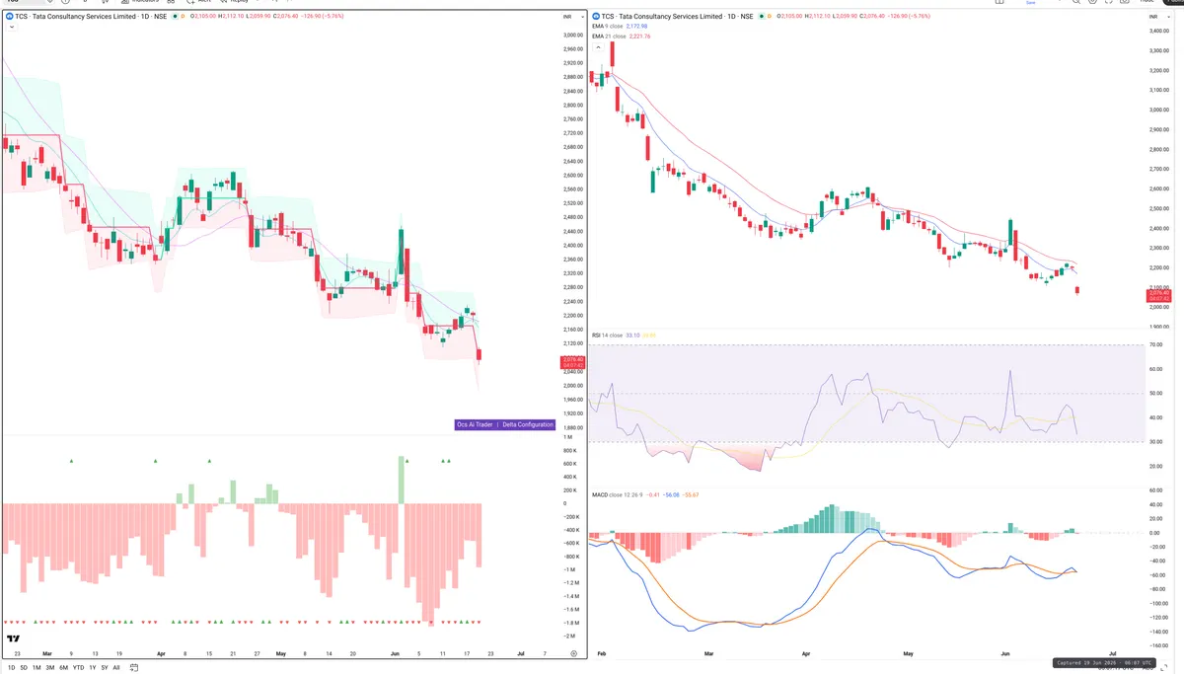Select the 3M time range
Viewport: 1184px width, 674px height.
(50, 668)
